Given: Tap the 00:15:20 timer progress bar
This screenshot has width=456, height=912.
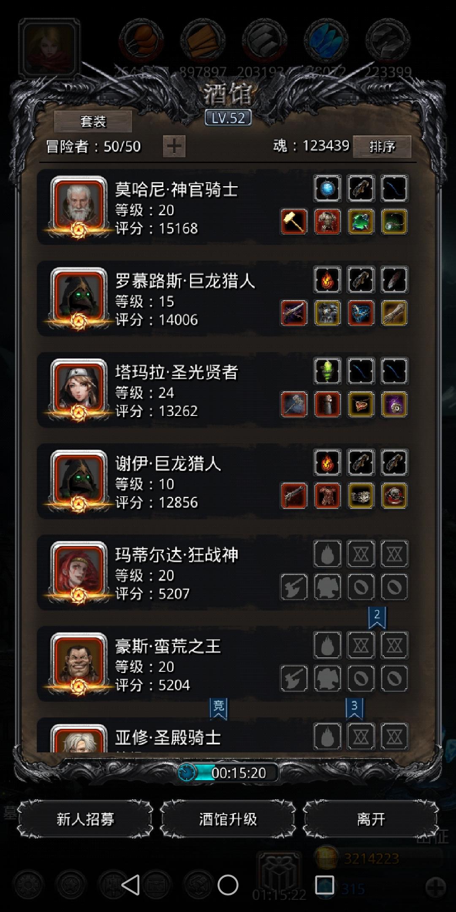Looking at the screenshot, I should point(228,773).
